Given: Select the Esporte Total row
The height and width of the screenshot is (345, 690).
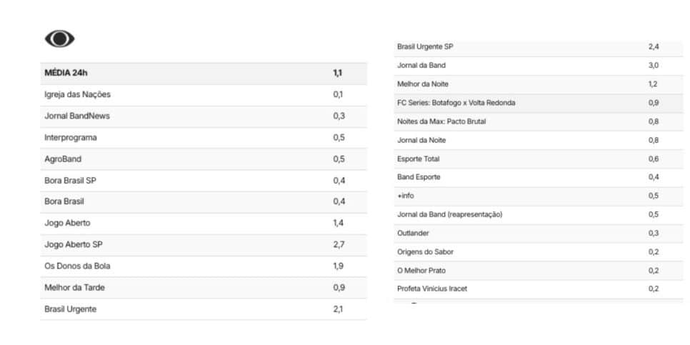Looking at the screenshot, I should (538, 159).
